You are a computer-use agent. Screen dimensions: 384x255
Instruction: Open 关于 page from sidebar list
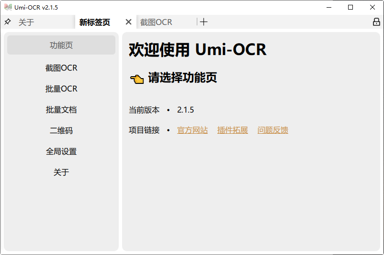(x=61, y=173)
